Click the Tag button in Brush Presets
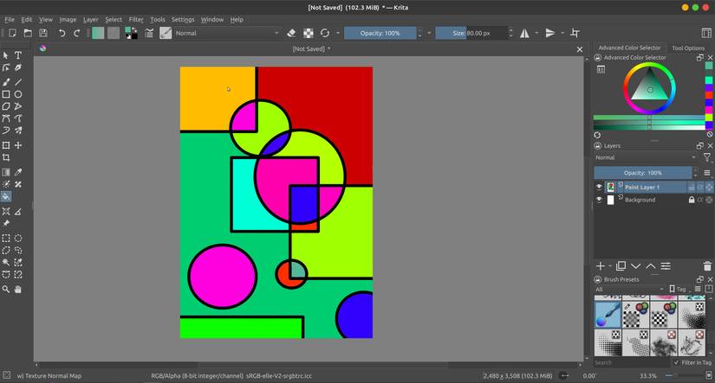 pyautogui.click(x=680, y=290)
